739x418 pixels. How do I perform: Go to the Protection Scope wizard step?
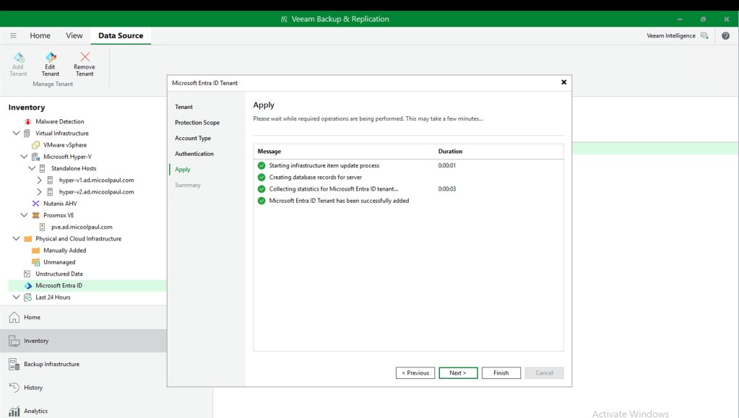click(x=197, y=123)
